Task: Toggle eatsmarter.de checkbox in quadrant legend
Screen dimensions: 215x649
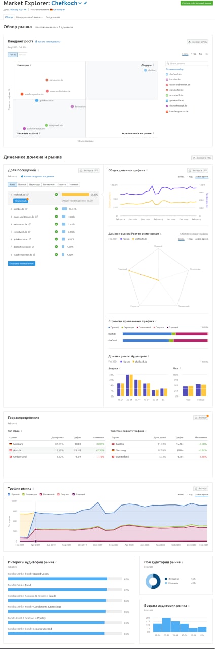Action: [x=167, y=90]
